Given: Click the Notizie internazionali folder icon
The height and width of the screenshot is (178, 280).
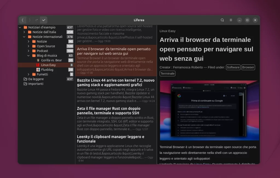Looking at the screenshot, I should [x=30, y=37].
